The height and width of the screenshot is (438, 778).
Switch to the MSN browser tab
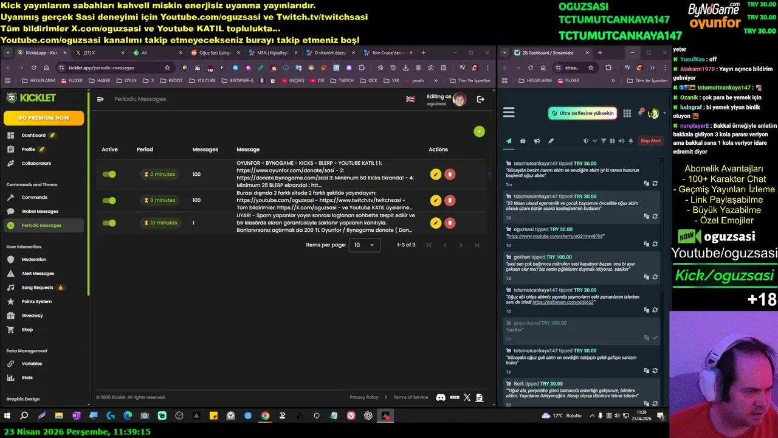[272, 53]
